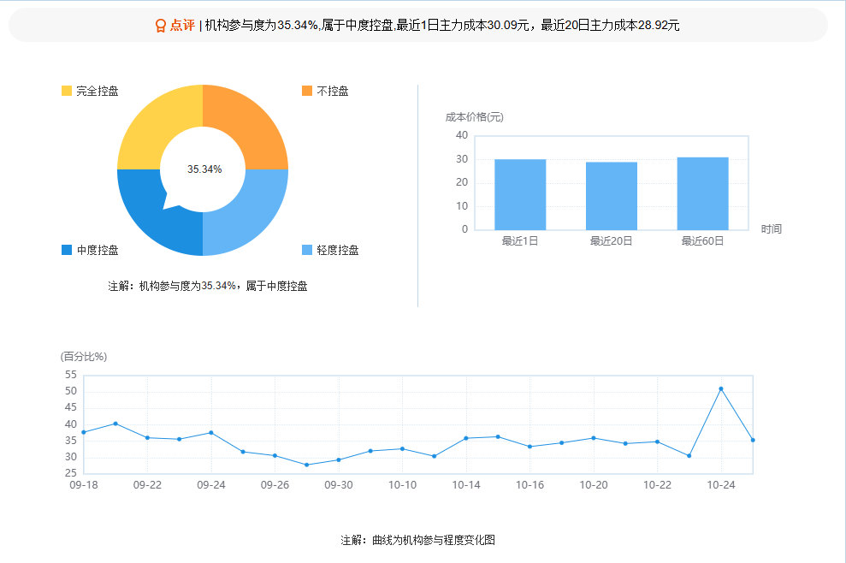Viewport: 846px width, 563px height.
Task: Click the orange 点评 award icon
Action: pos(160,26)
